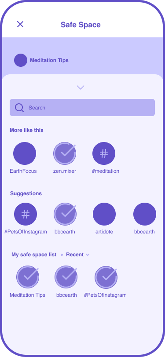Image resolution: width=165 pixels, height=357 pixels.
Task: Uncheck bbcearth in my safe space list
Action: pos(66,277)
